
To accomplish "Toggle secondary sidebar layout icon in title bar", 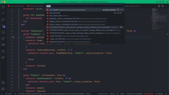I will (163, 2).
